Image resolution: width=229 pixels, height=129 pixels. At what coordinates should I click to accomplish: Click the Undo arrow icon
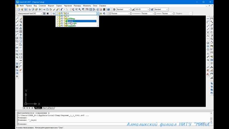[62, 9]
